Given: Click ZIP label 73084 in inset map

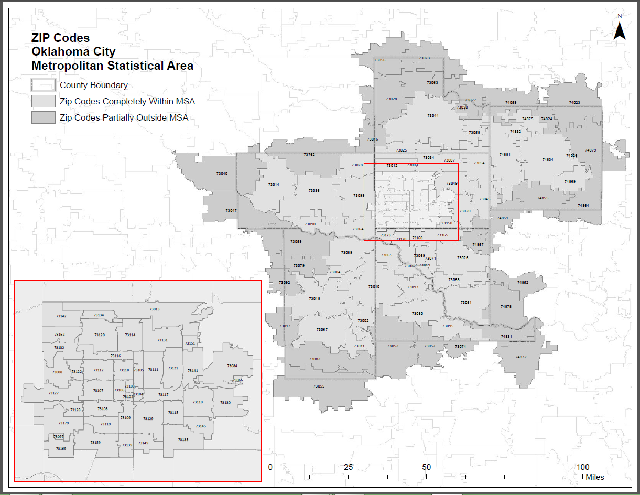Looking at the screenshot, I should 232,365.
